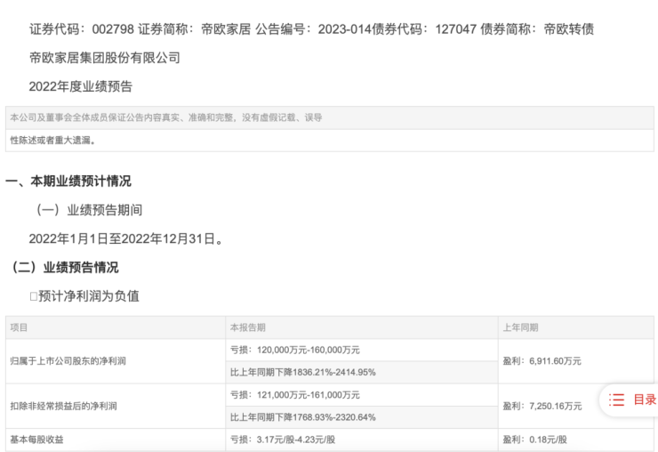
Task: Select the subheading (二)业绩预告情况
Action: pos(65,268)
